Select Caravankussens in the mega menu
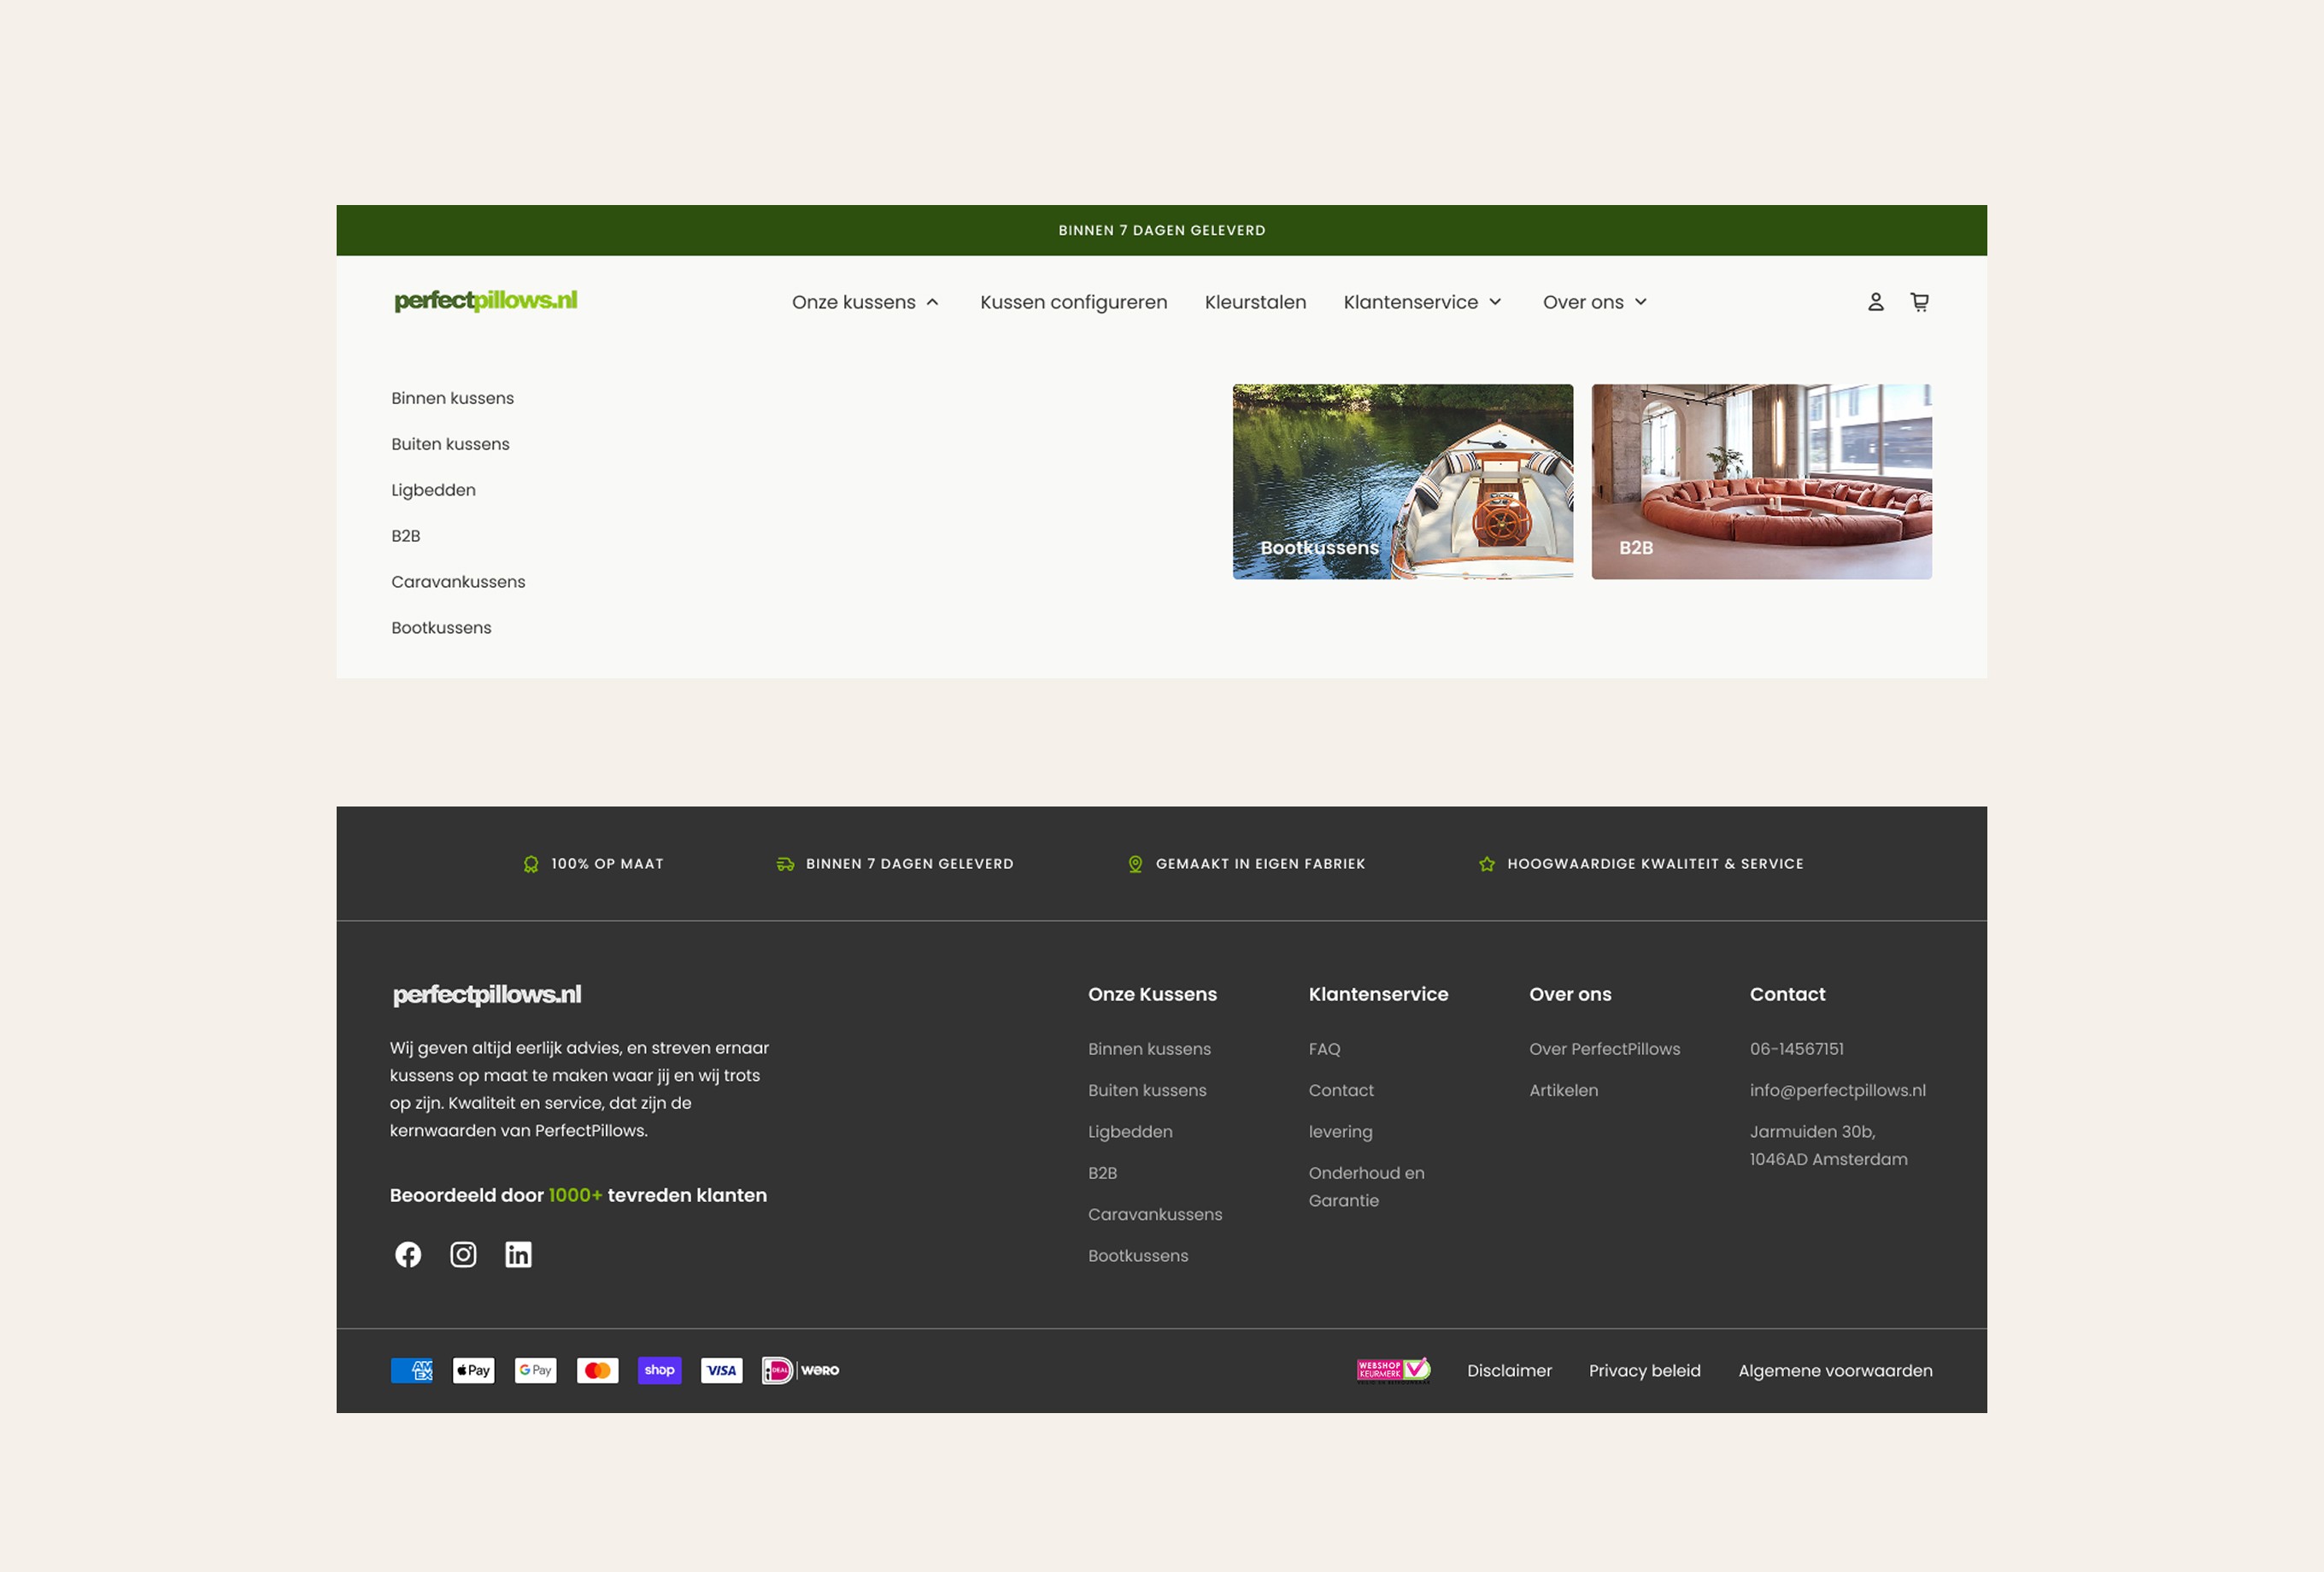Viewport: 2324px width, 1572px height. pos(458,582)
